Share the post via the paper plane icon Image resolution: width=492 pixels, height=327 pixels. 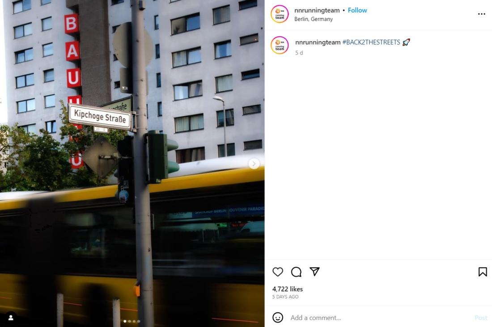[x=314, y=272]
